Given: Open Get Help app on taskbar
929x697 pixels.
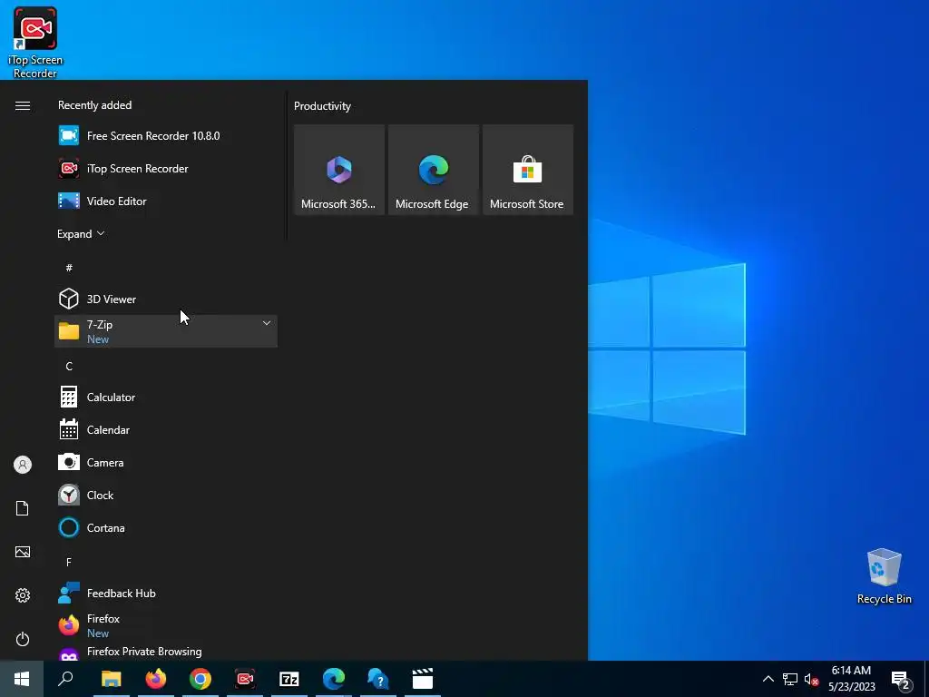Looking at the screenshot, I should coord(378,679).
